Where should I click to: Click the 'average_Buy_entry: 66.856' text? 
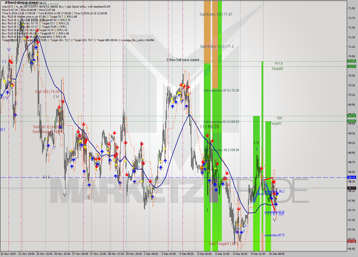point(137,40)
